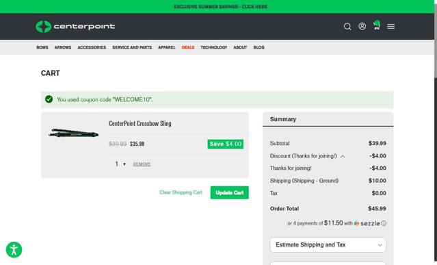Click the CenterPoint logo
The image size is (437, 265).
[75, 27]
